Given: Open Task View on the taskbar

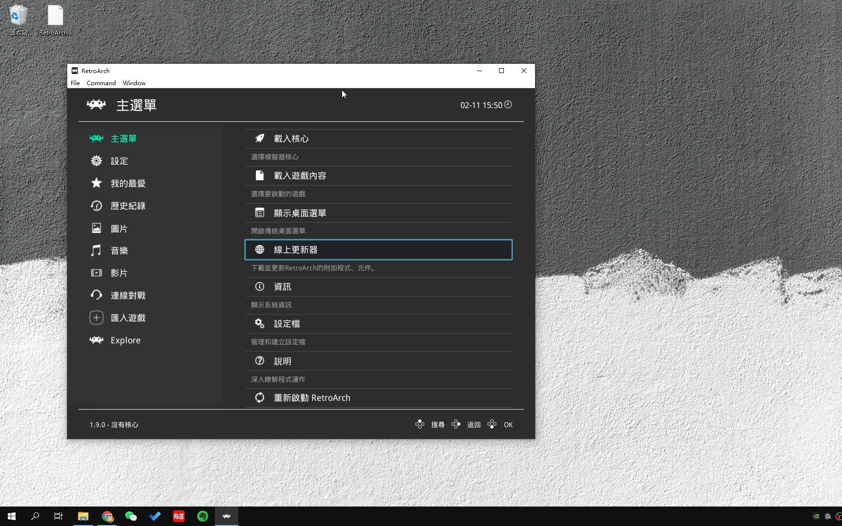Looking at the screenshot, I should tap(58, 516).
